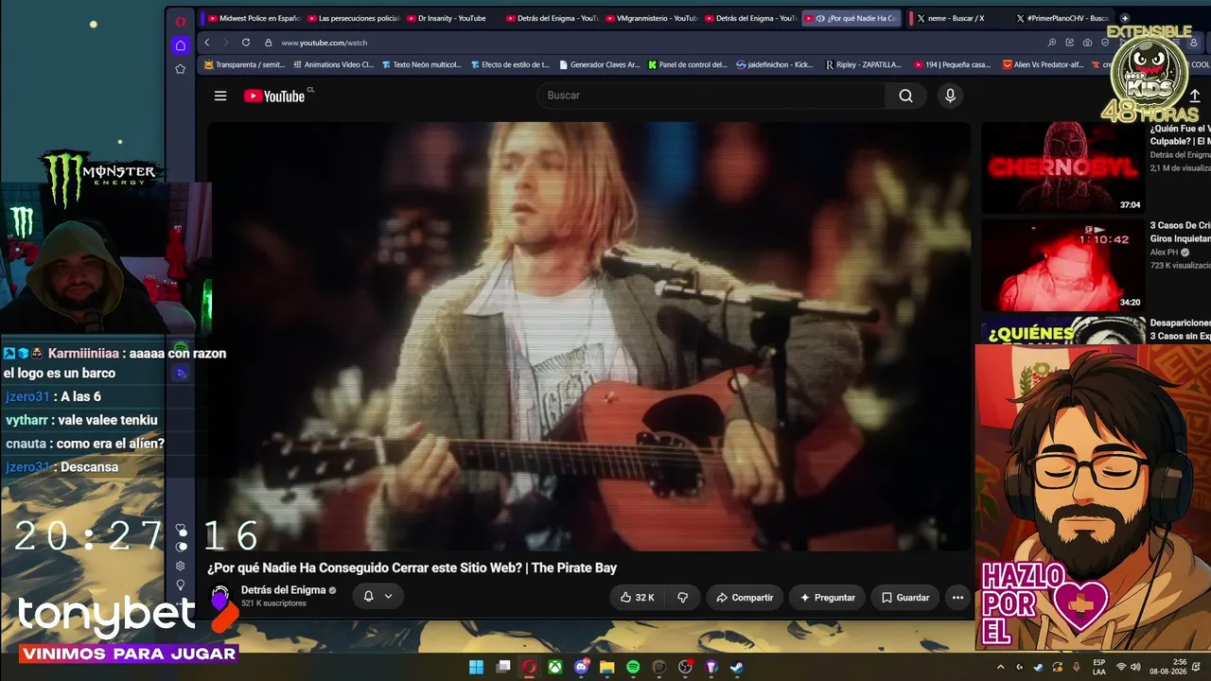Open Animations Video bookmark

click(x=333, y=65)
